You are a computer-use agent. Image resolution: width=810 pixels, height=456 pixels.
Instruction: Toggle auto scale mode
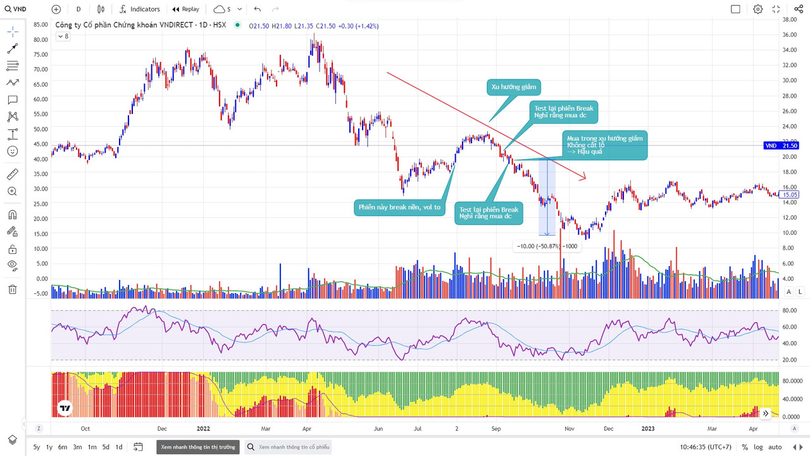(x=775, y=447)
